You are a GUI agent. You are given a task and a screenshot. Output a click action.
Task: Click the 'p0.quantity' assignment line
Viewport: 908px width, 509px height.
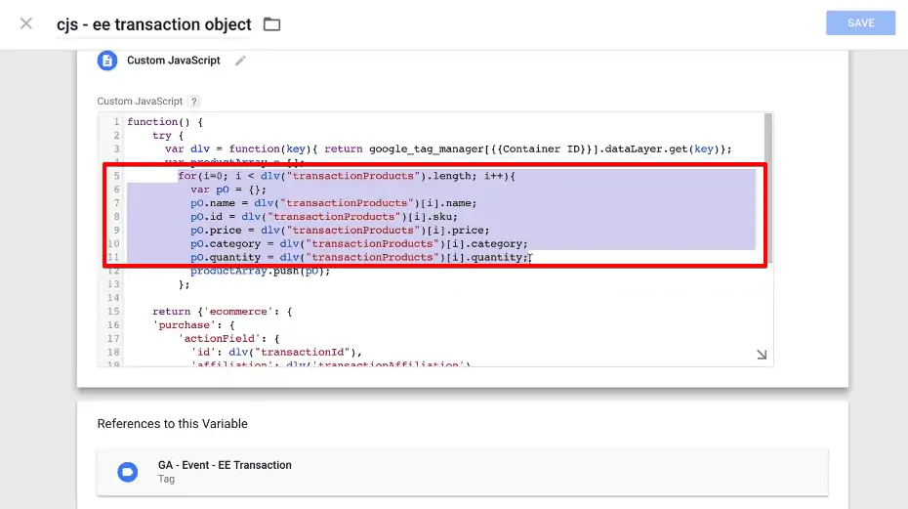click(x=359, y=257)
